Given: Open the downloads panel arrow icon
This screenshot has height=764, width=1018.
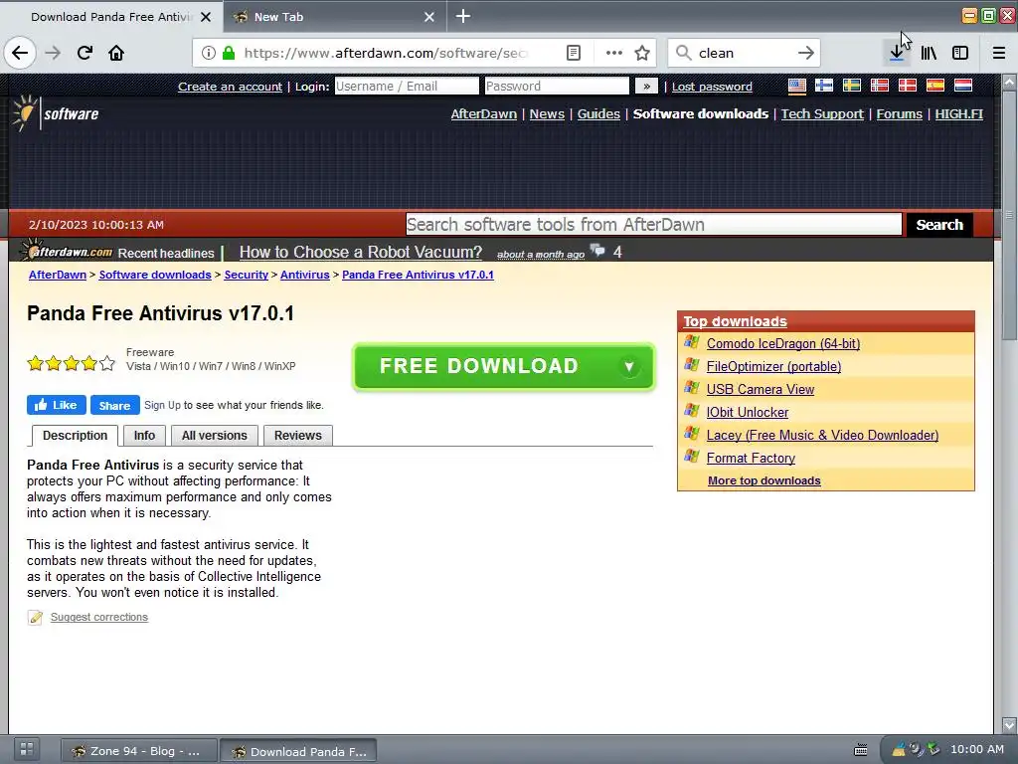Looking at the screenshot, I should coord(897,53).
